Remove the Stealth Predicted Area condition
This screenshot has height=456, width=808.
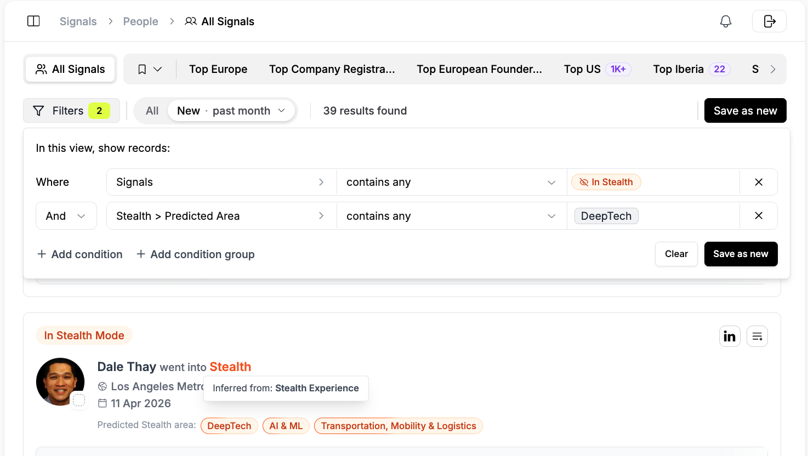coord(759,216)
